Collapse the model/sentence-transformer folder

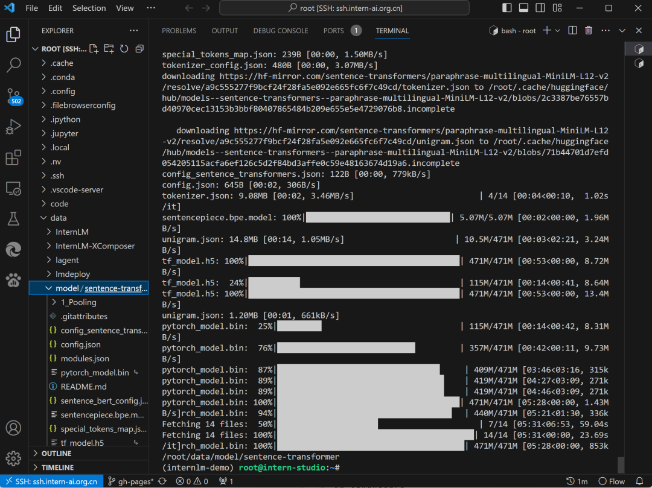click(89, 288)
